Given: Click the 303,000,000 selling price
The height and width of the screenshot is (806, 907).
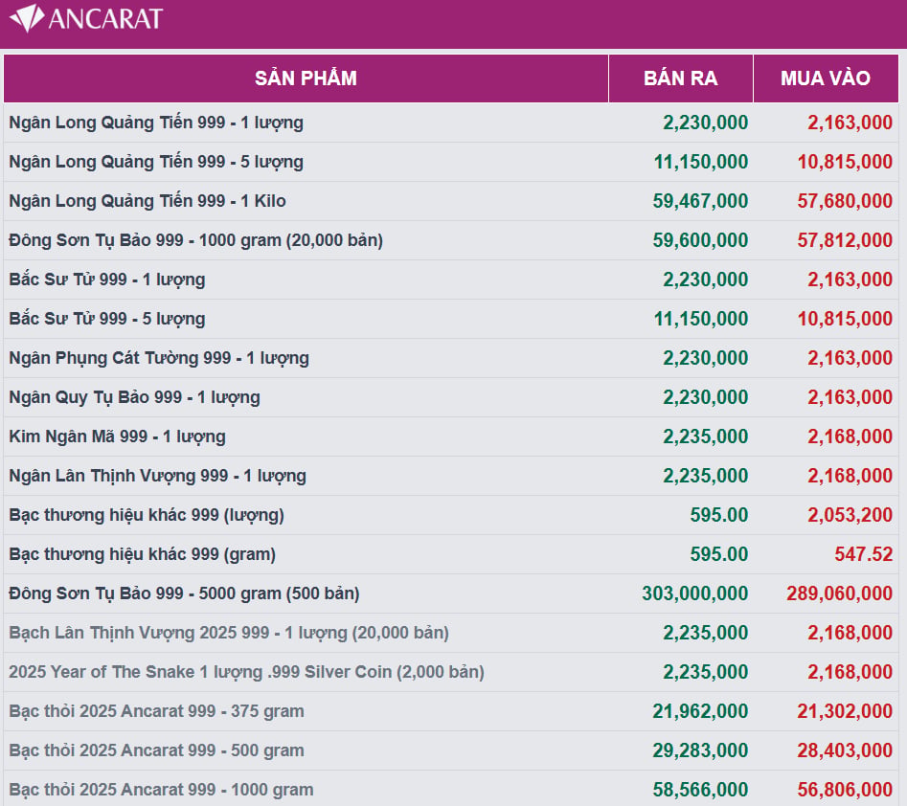Looking at the screenshot, I should pos(694,593).
